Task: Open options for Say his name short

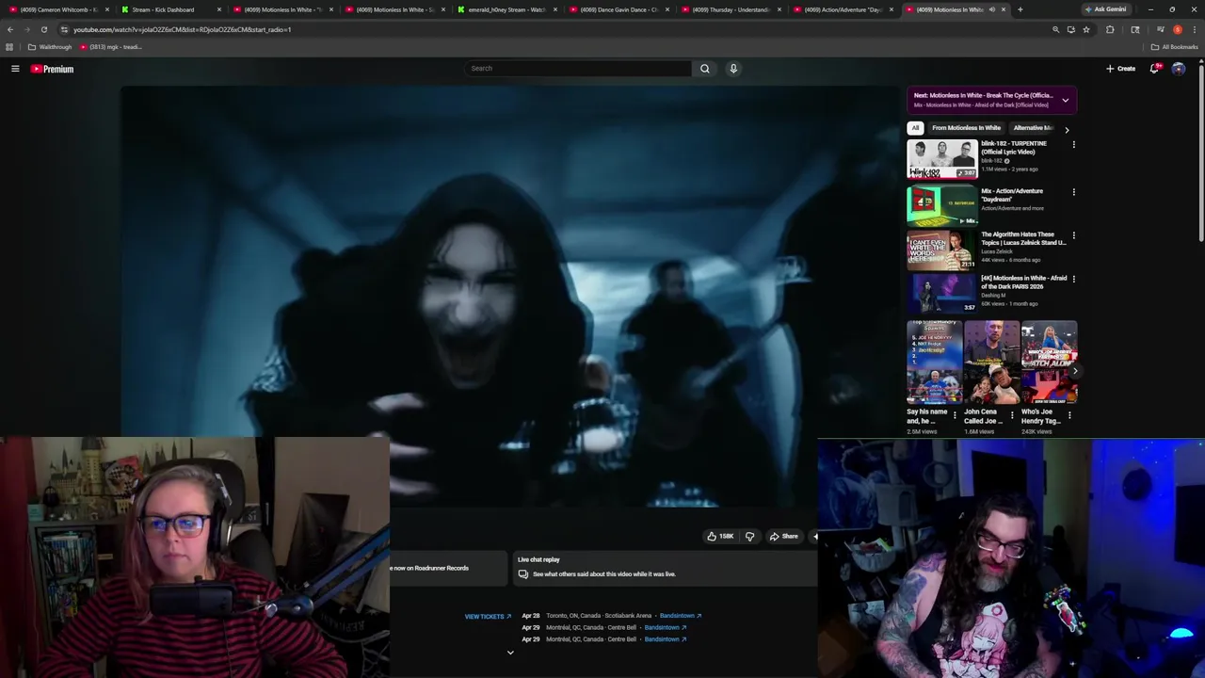Action: pyautogui.click(x=955, y=415)
